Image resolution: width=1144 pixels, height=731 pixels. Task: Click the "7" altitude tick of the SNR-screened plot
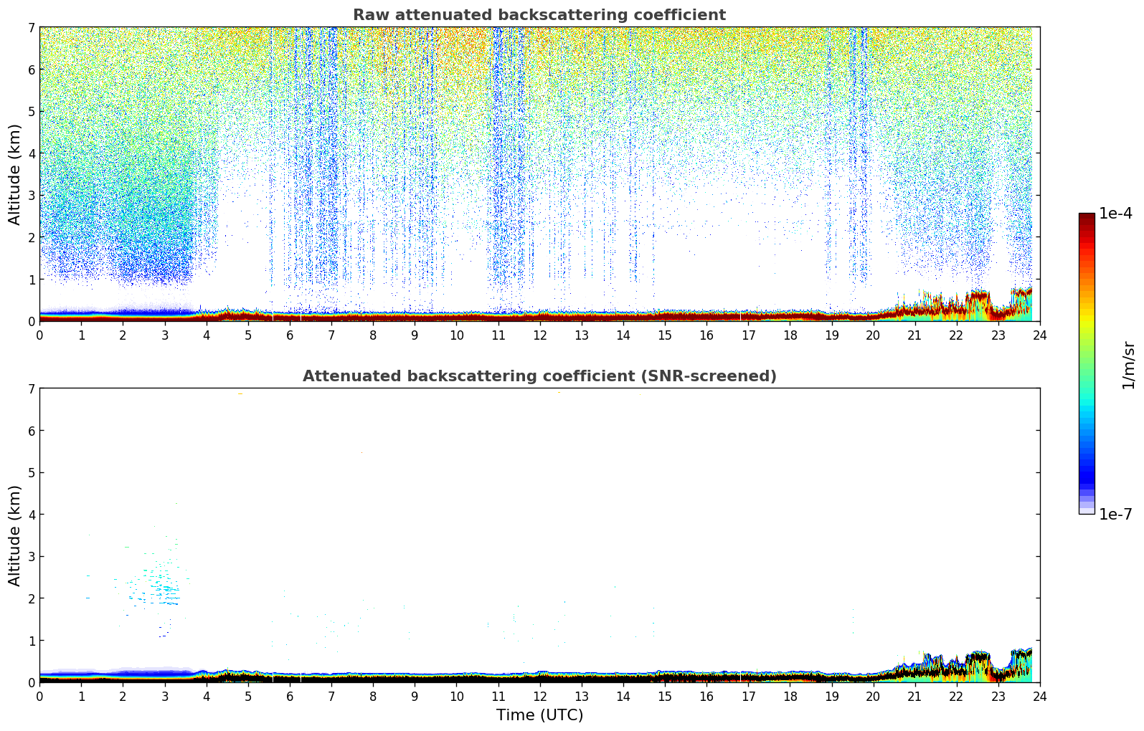tap(31, 388)
